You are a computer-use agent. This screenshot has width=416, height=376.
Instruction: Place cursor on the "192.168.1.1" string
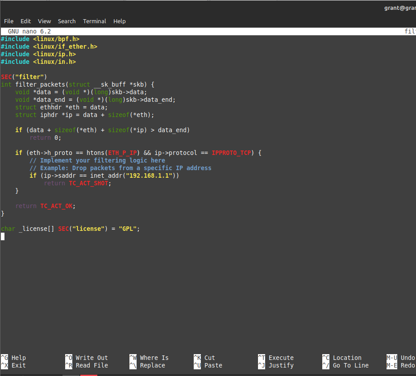(x=149, y=175)
